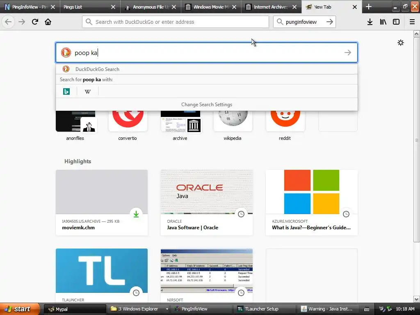
Task: Open the Library bookmarks icon
Action: coord(383,22)
